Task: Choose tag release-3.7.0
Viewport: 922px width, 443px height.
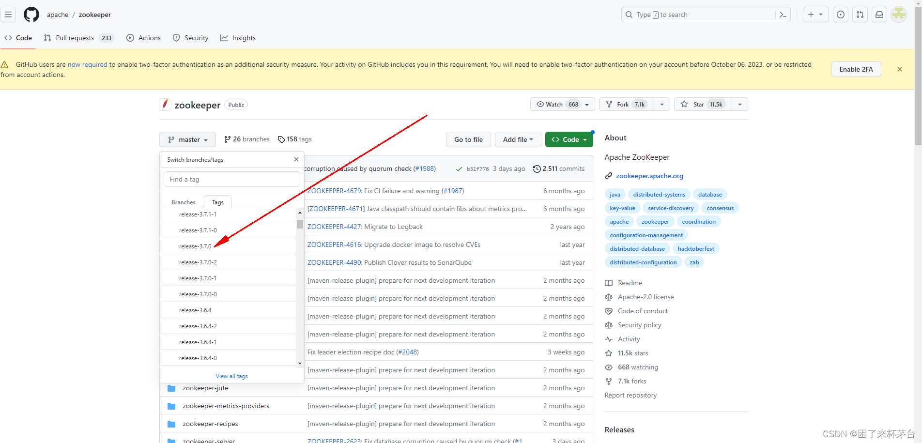Action: (228, 246)
